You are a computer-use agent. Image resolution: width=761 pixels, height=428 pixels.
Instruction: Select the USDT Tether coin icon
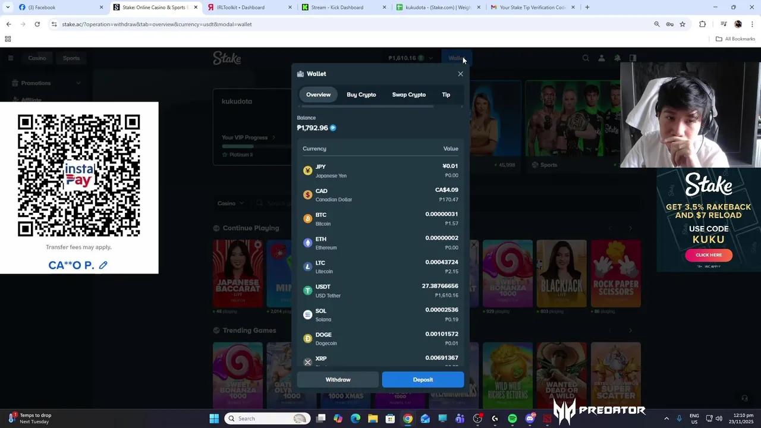[307, 291]
